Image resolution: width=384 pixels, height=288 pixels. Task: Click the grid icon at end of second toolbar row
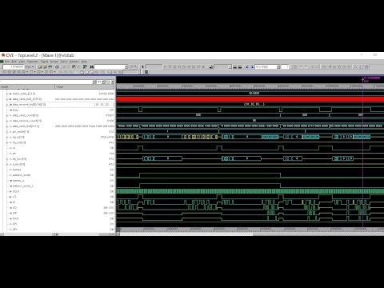(x=146, y=72)
